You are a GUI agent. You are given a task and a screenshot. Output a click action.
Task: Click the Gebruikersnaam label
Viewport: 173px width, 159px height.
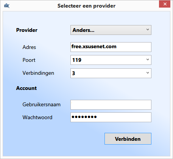(42, 105)
